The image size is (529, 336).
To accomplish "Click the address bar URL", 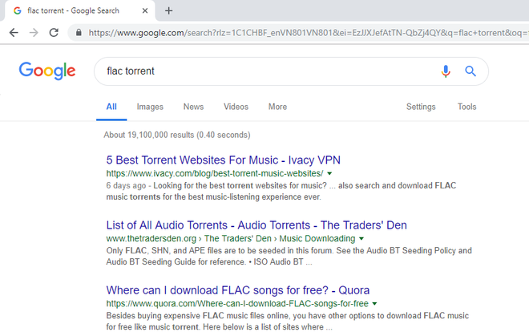I will pyautogui.click(x=308, y=33).
